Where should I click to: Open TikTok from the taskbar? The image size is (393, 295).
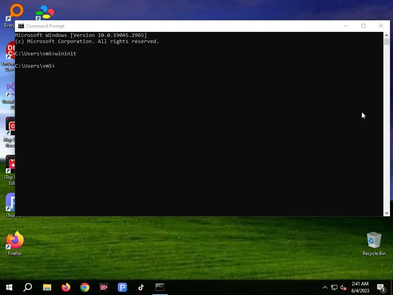pos(141,287)
